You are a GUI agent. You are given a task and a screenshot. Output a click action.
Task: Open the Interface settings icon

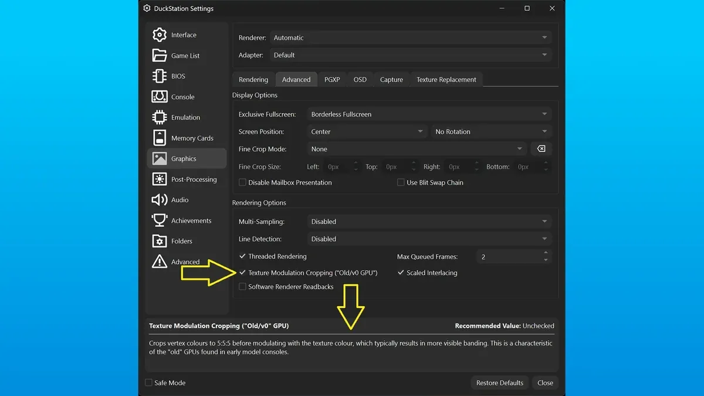[x=159, y=35]
